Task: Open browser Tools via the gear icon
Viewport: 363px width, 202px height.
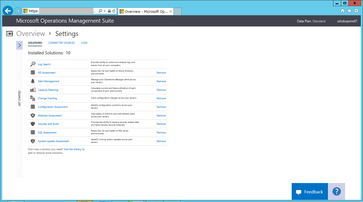Action: (356, 11)
